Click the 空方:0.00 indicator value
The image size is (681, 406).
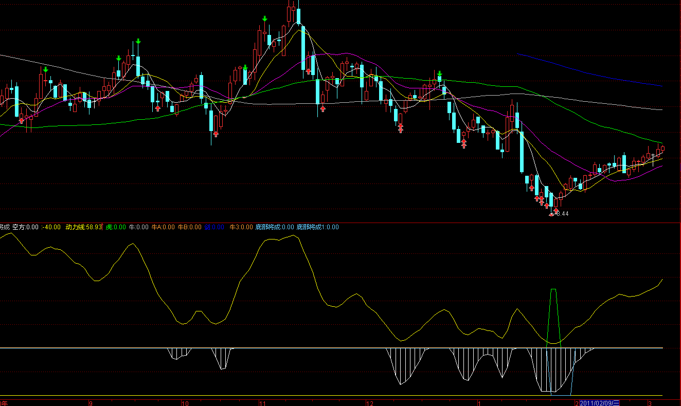tap(26, 227)
